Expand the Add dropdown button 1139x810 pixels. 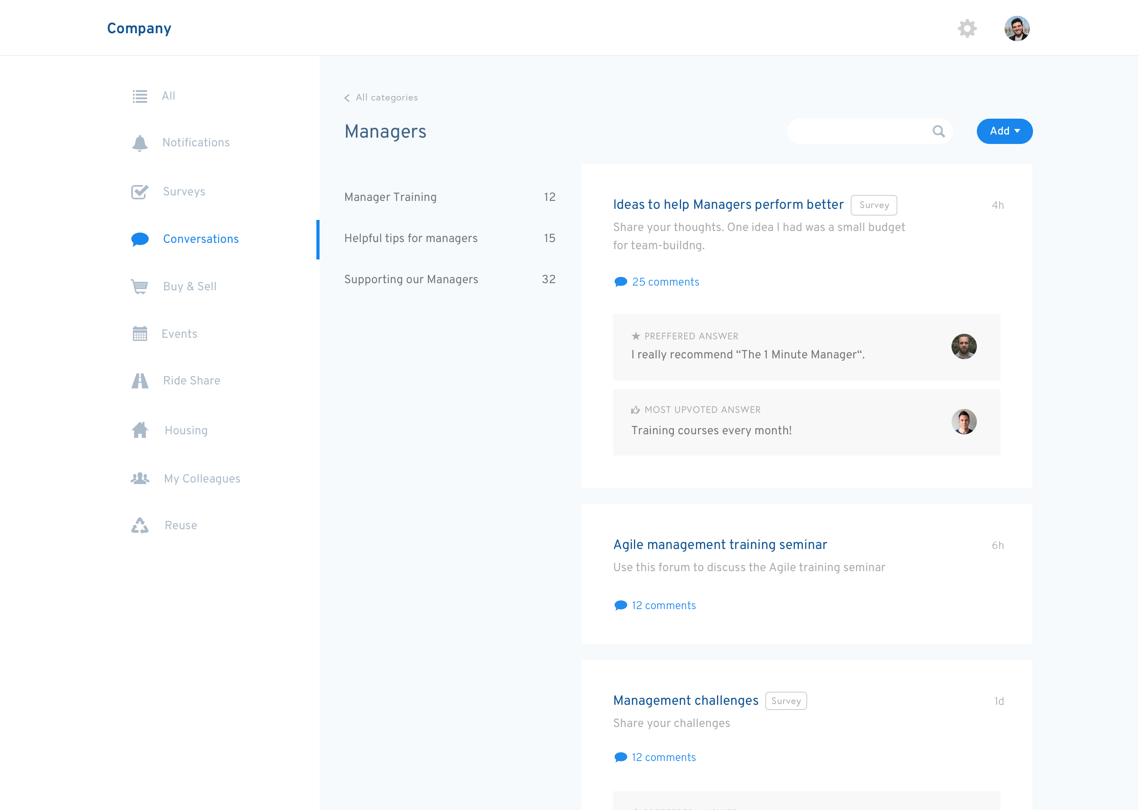coord(1004,131)
